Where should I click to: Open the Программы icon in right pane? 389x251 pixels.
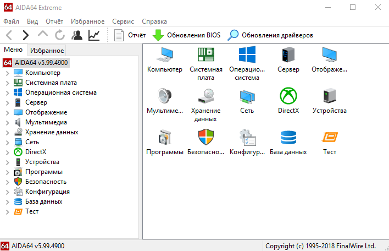[165, 137]
